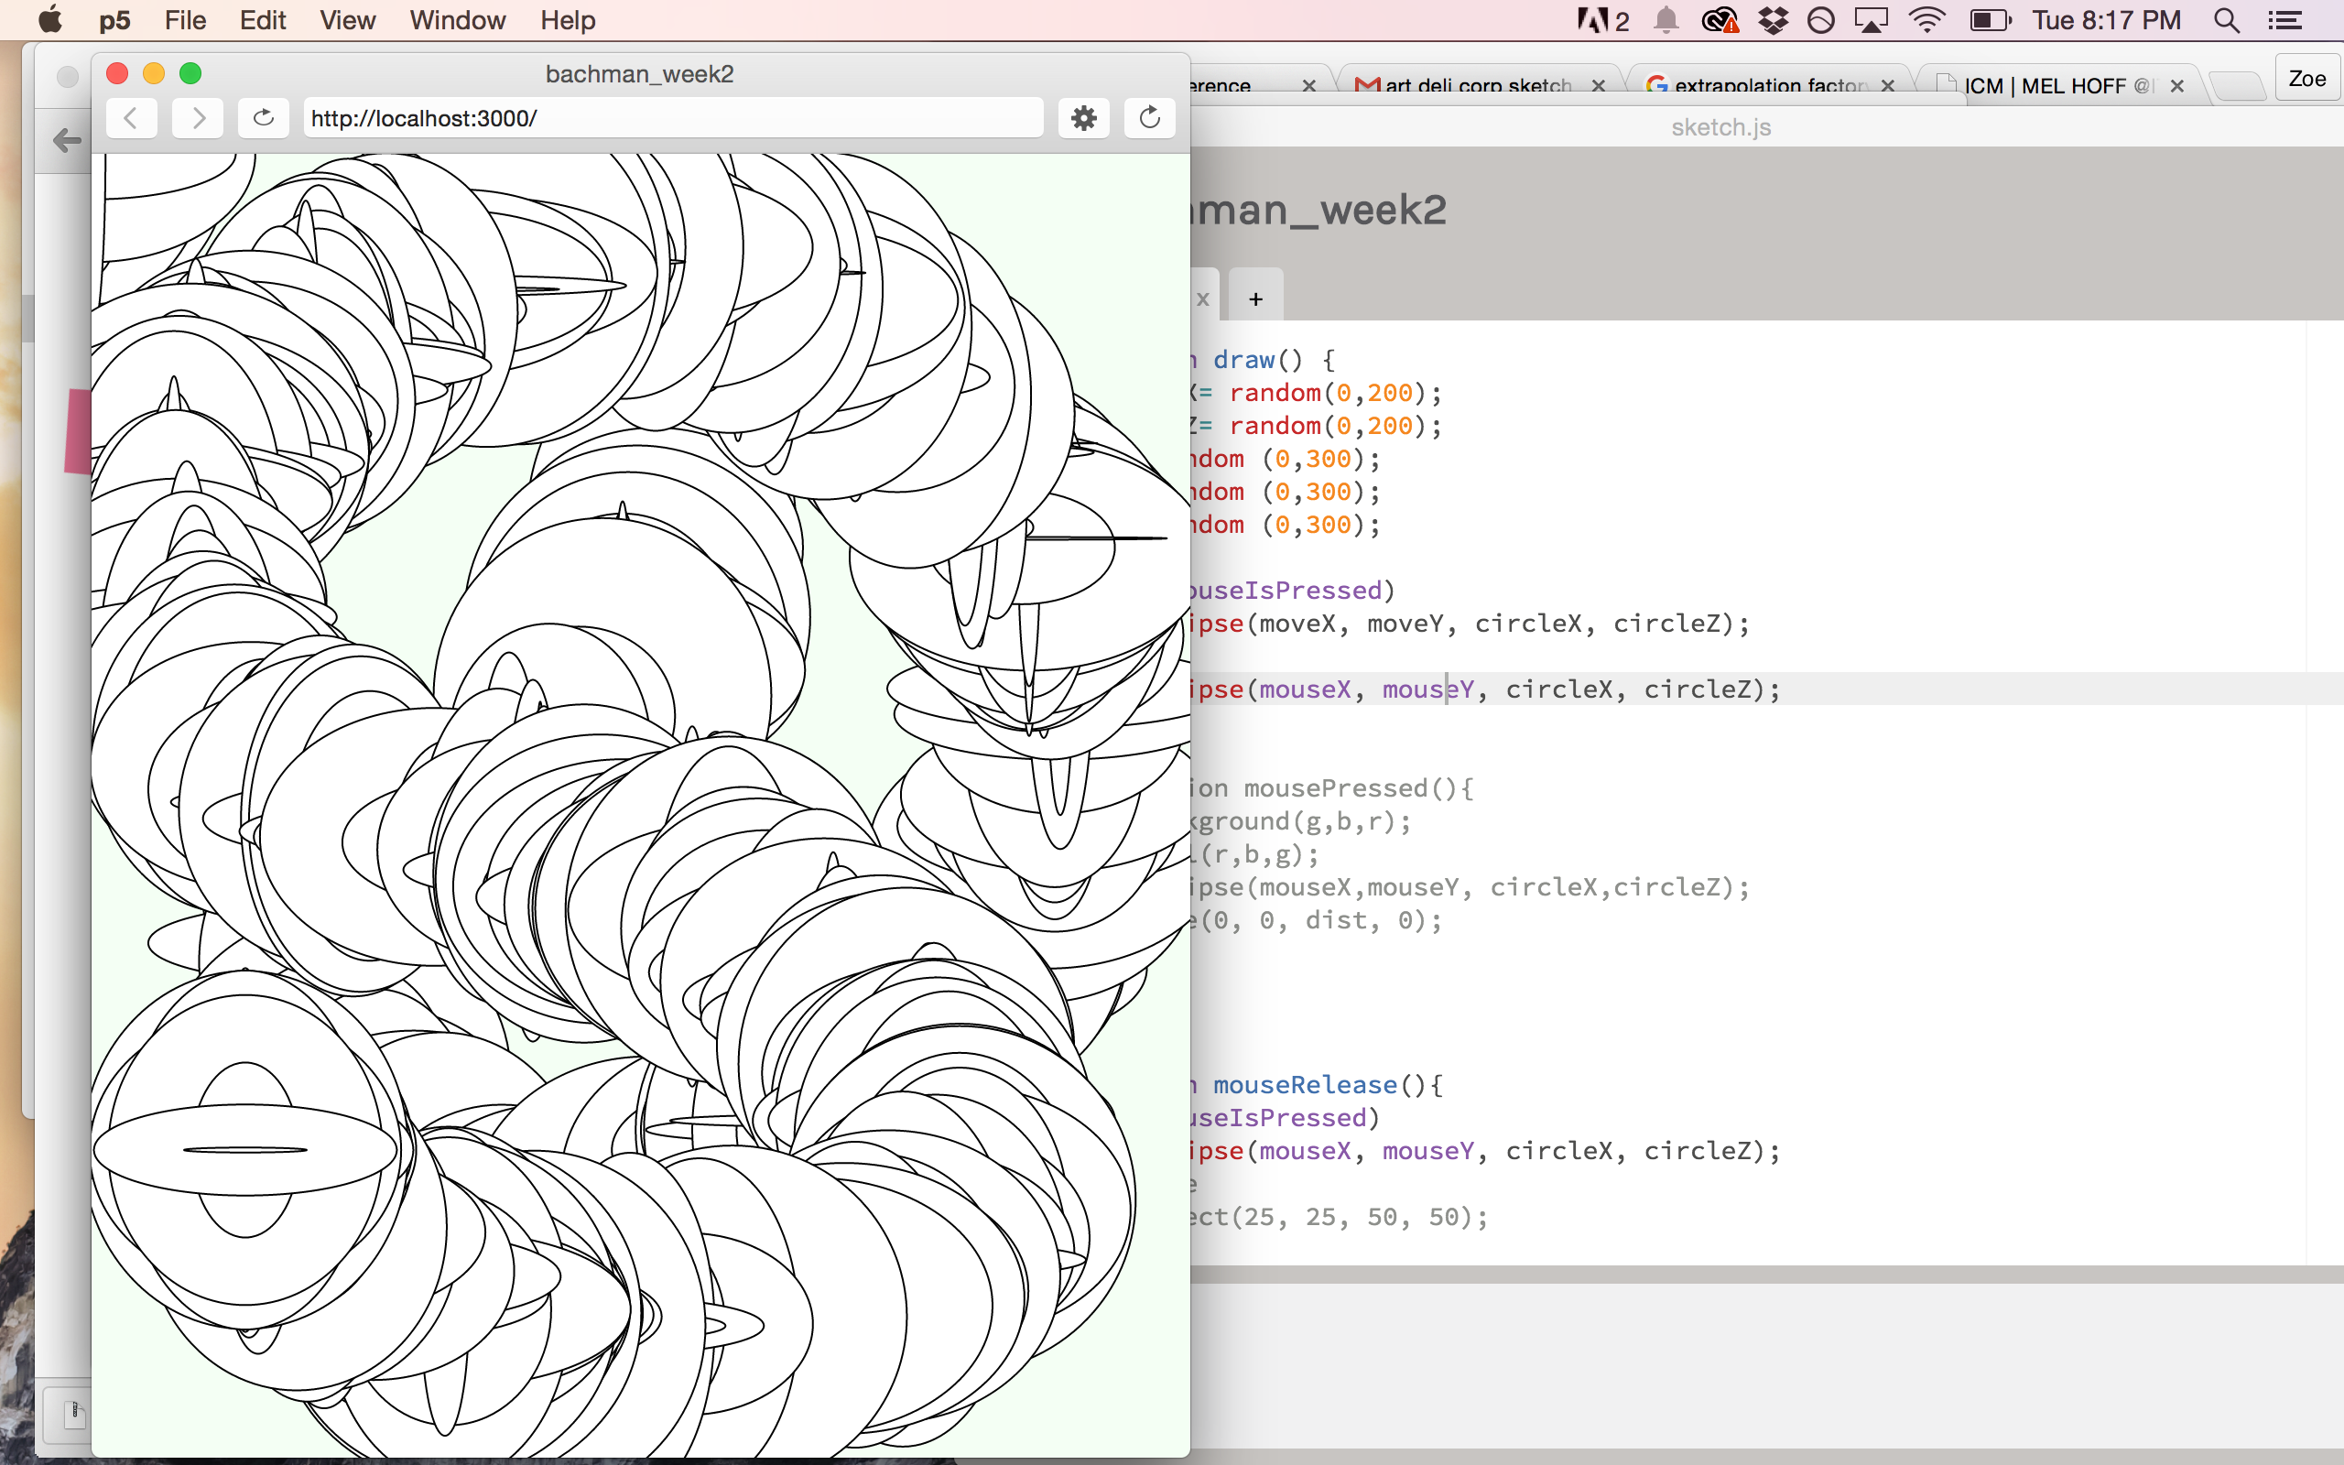The image size is (2344, 1465).
Task: Select the art deli corp sketch tab
Action: point(1472,85)
